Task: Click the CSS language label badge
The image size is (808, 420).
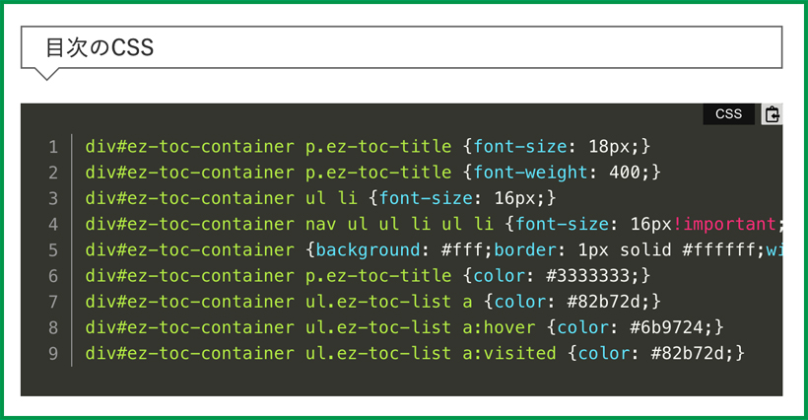Action: pyautogui.click(x=728, y=114)
